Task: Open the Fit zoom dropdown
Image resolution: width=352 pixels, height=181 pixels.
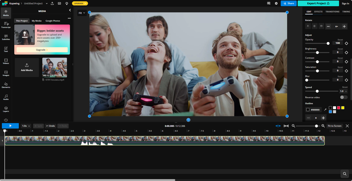Action: point(82,13)
